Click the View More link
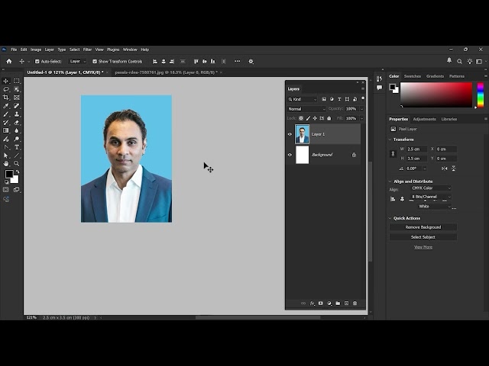This screenshot has height=366, width=489. (423, 247)
